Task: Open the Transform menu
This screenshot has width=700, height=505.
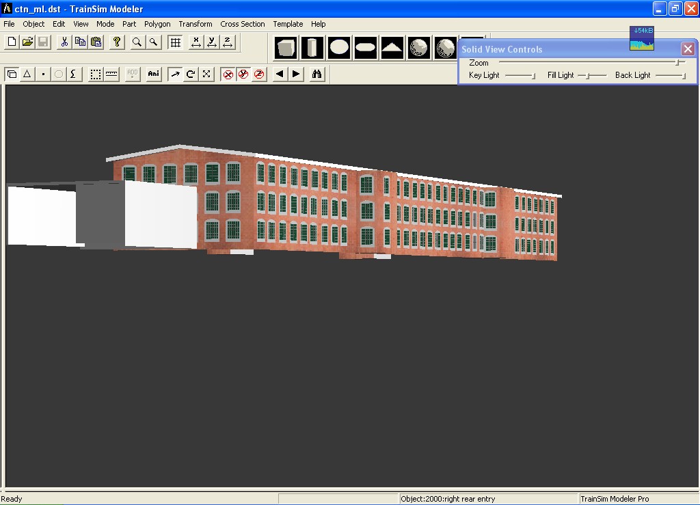Action: (196, 24)
